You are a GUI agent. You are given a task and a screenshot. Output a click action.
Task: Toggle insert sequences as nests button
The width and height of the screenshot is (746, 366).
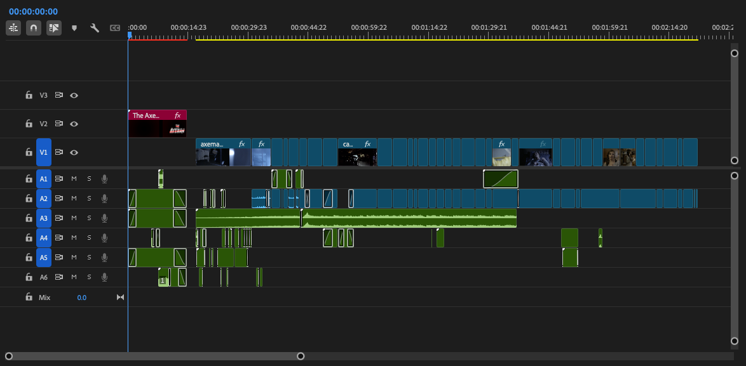pyautogui.click(x=13, y=28)
